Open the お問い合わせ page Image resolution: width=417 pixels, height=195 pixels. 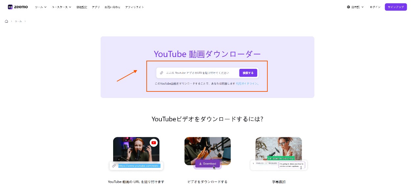[x=112, y=7]
